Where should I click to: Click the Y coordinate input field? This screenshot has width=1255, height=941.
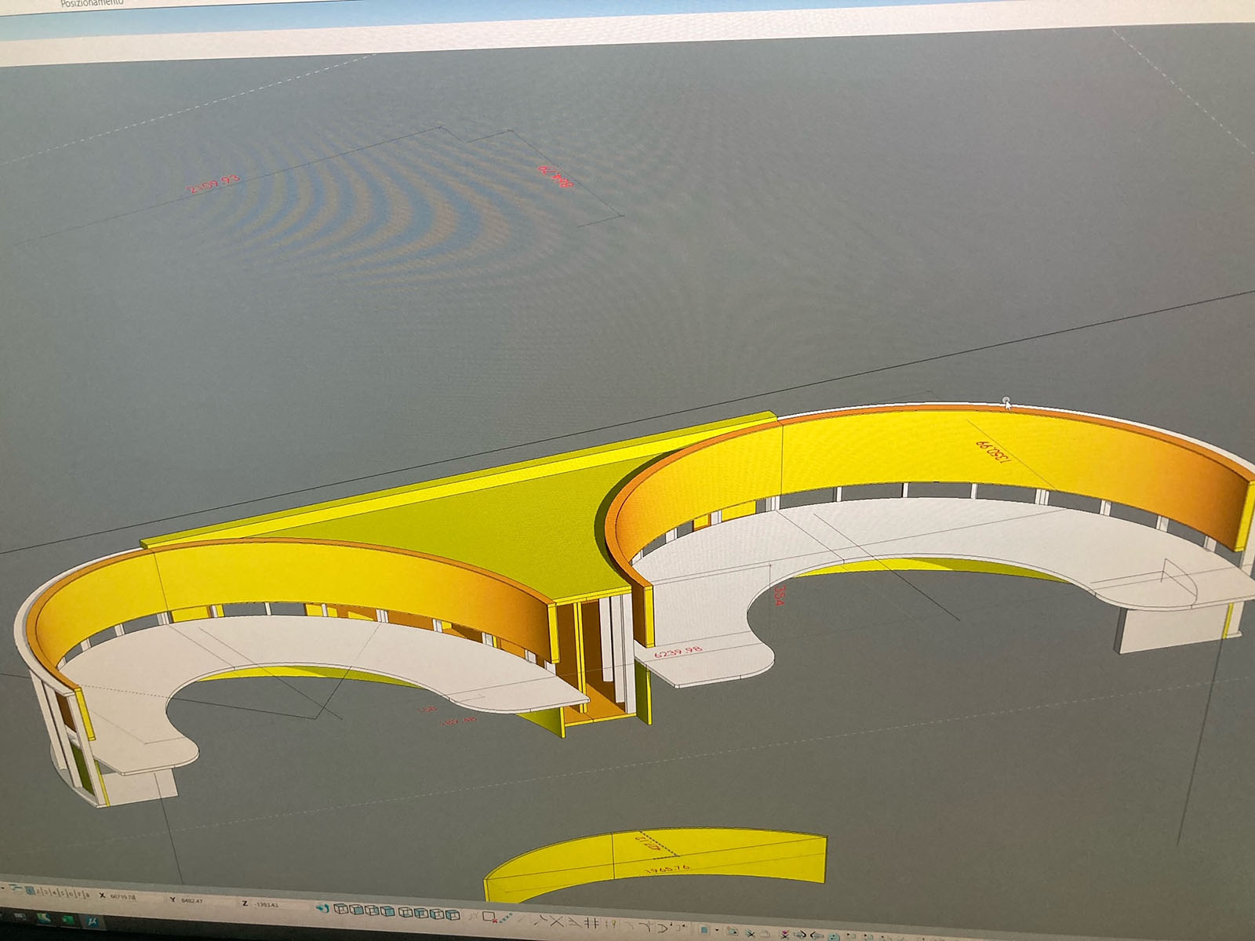196,901
